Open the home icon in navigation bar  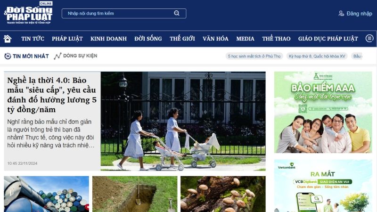coord(8,39)
